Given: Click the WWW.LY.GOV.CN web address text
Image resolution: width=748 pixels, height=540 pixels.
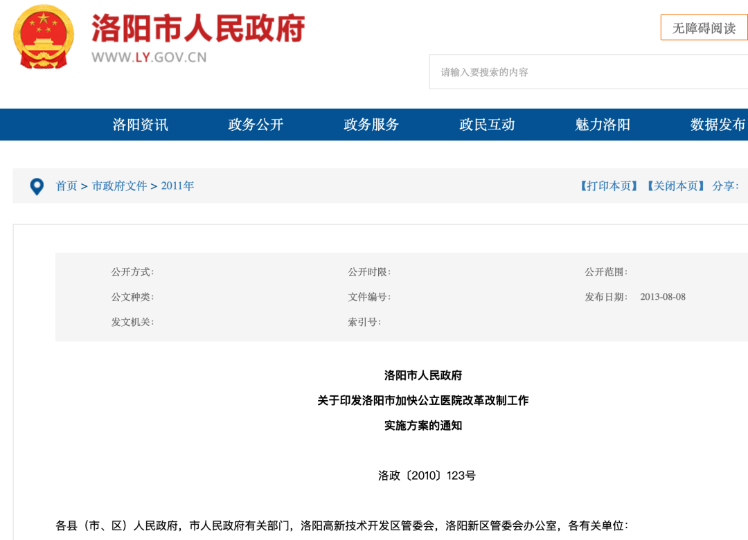Looking at the screenshot, I should 149,57.
